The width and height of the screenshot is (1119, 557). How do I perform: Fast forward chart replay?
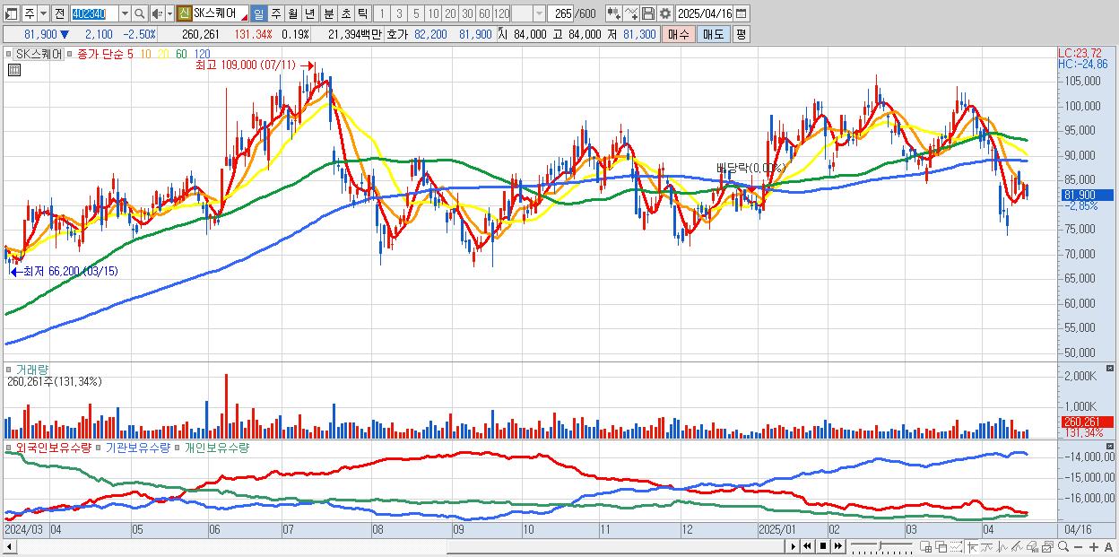tap(837, 546)
